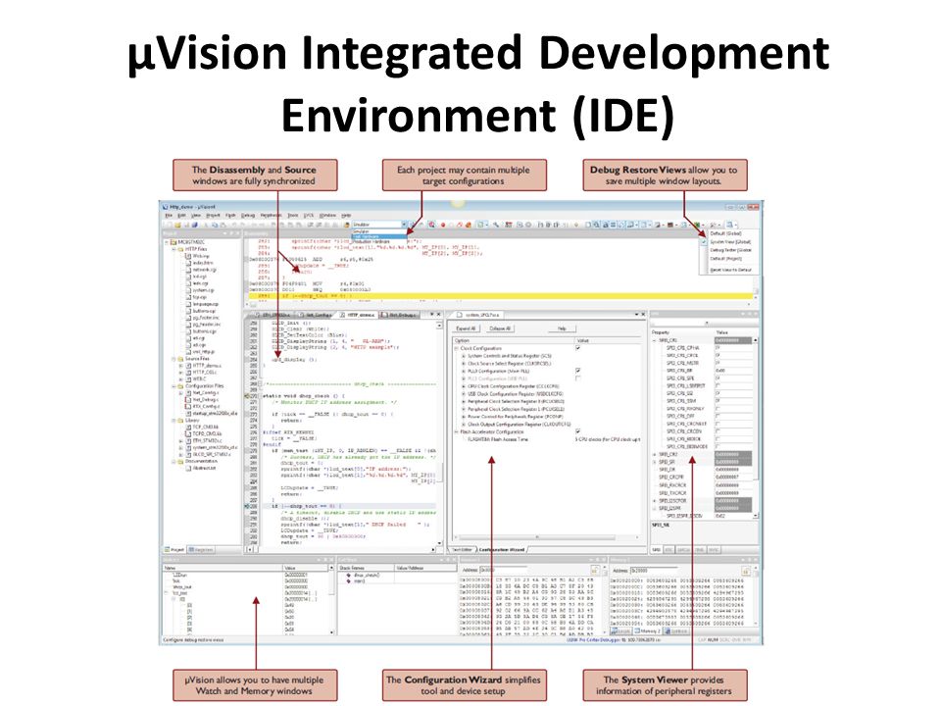Viewport: 941px width, 706px height.
Task: Open the Project menu in the menu bar
Action: click(213, 215)
